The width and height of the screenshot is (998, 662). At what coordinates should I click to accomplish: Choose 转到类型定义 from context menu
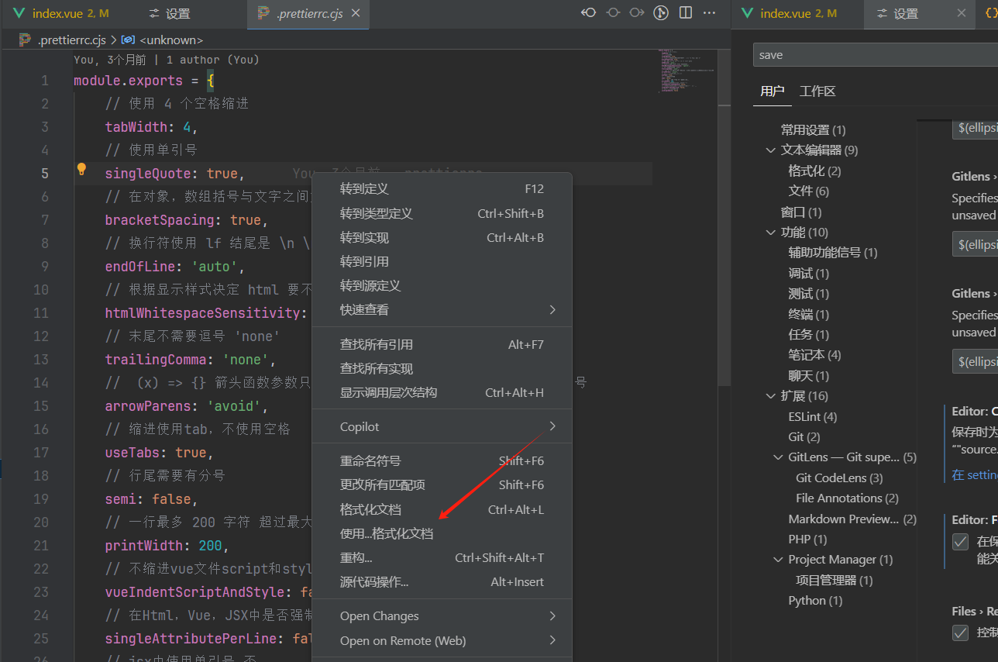[x=442, y=213]
